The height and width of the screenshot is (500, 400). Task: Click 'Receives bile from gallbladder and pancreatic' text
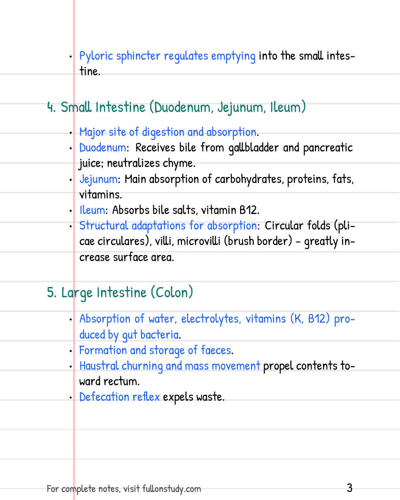click(244, 148)
